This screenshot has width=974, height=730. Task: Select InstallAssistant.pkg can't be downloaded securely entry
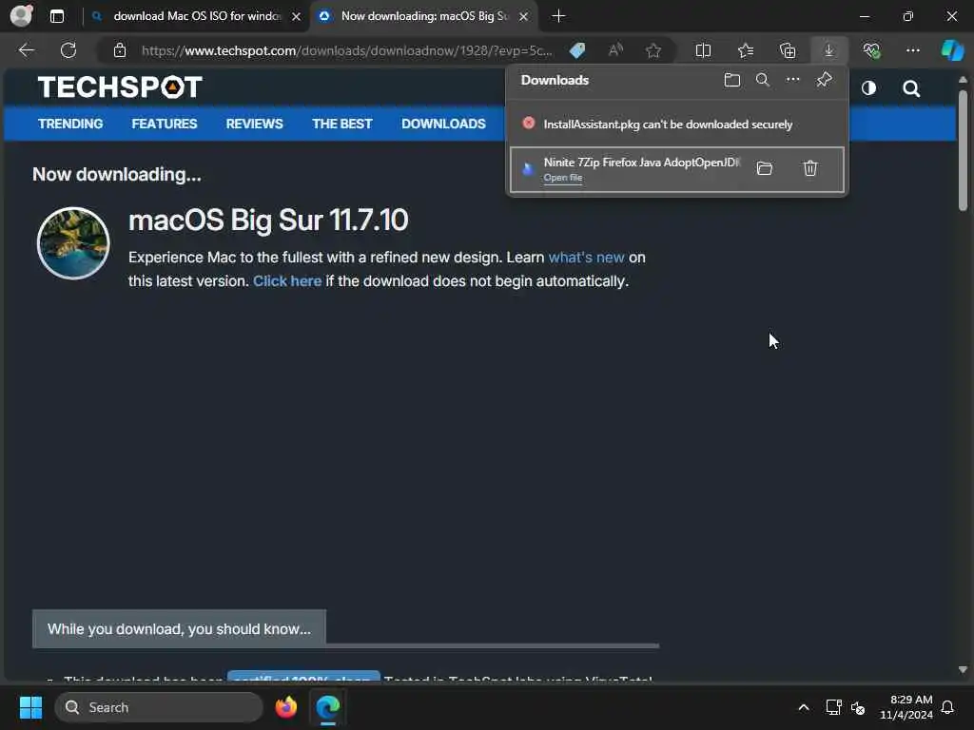[676, 124]
